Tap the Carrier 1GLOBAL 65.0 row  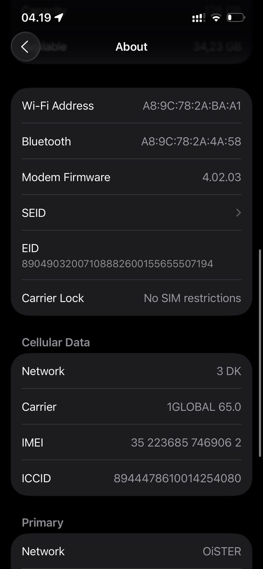click(131, 407)
